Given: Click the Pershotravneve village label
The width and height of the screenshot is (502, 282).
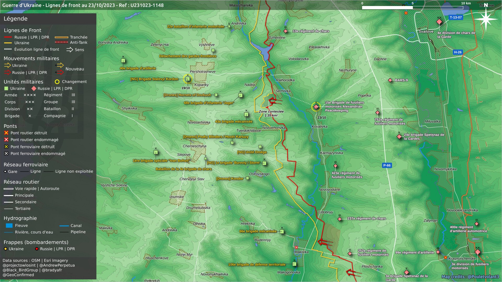Looking at the screenshot, I should [x=203, y=72].
